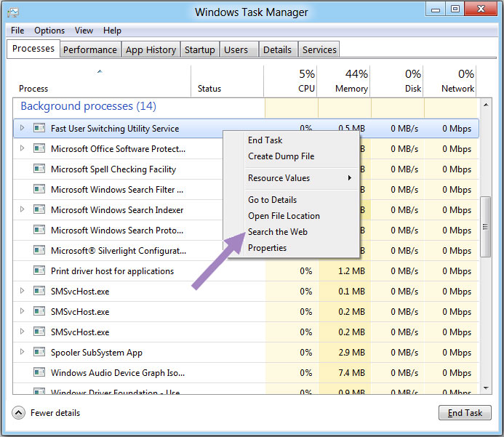Screen dimensions: 504x437
Task: Click the Windows Audio Device Graph icon
Action: 39,373
